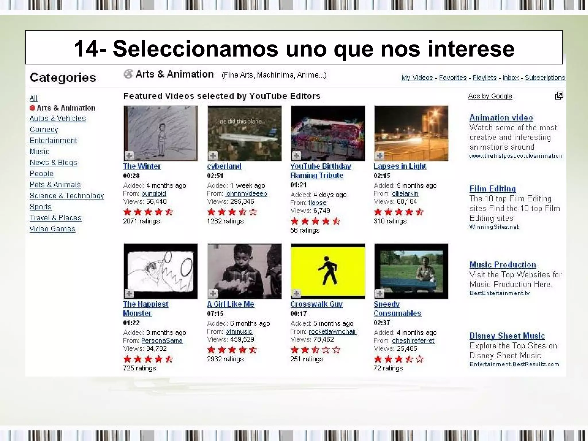Screen dimensions: 588x441
Task: Open the Music Production ad
Action: (503, 265)
